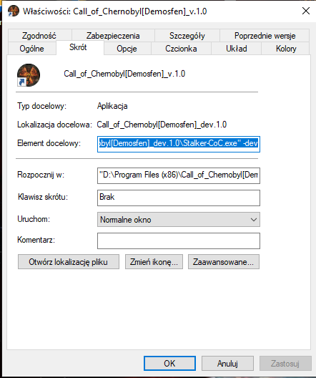The height and width of the screenshot is (378, 316).
Task: Focus the Klawisz skrótu field
Action: [179, 198]
